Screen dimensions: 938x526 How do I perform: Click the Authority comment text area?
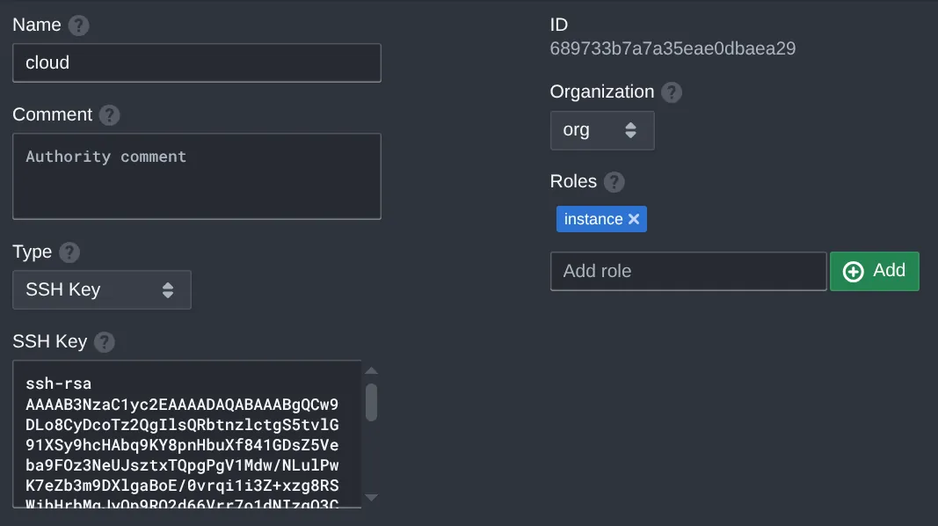point(197,176)
